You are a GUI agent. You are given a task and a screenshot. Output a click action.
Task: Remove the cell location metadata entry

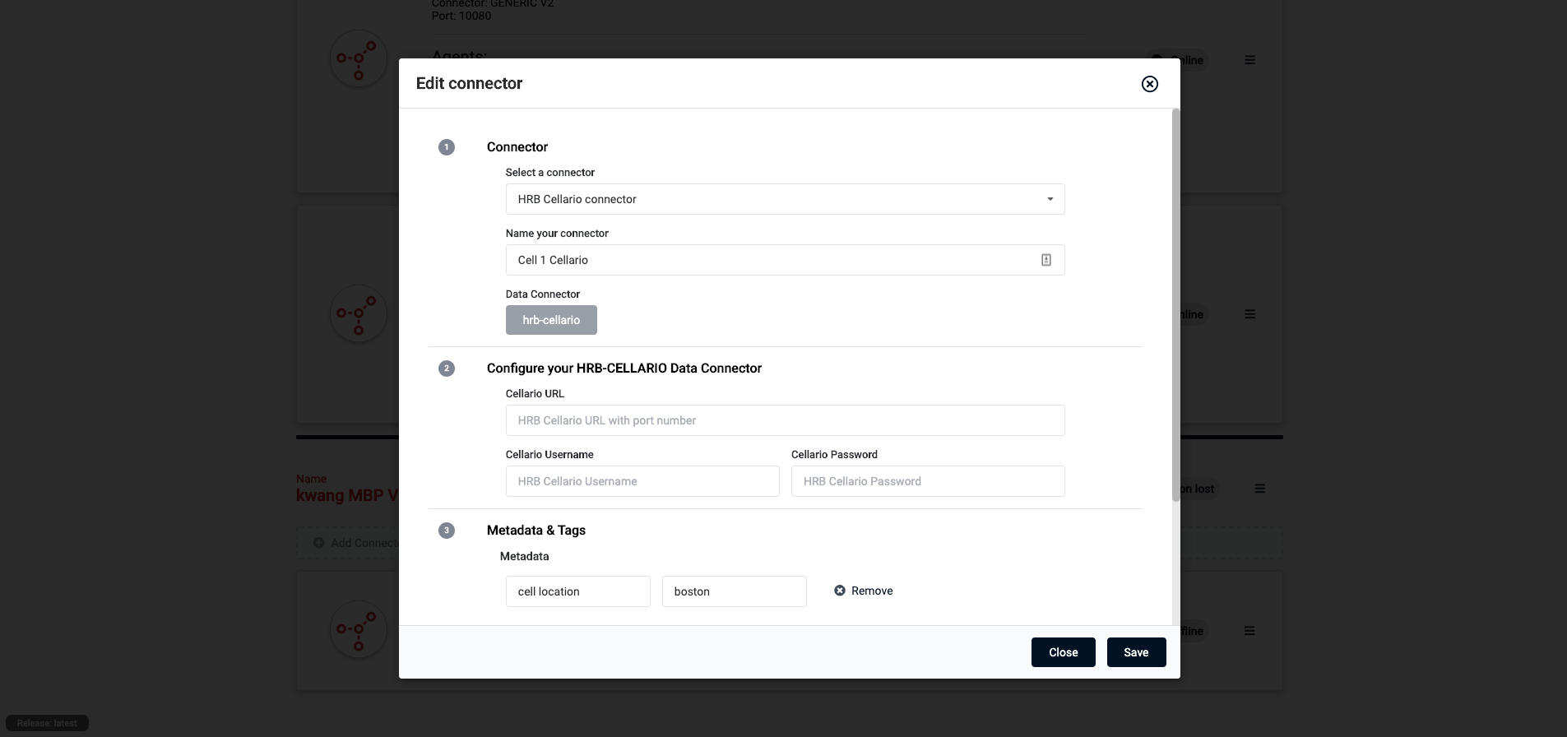click(x=863, y=591)
